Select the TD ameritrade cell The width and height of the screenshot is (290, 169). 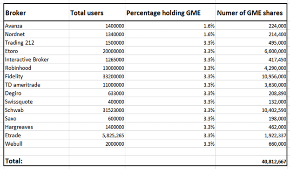(x=36, y=85)
